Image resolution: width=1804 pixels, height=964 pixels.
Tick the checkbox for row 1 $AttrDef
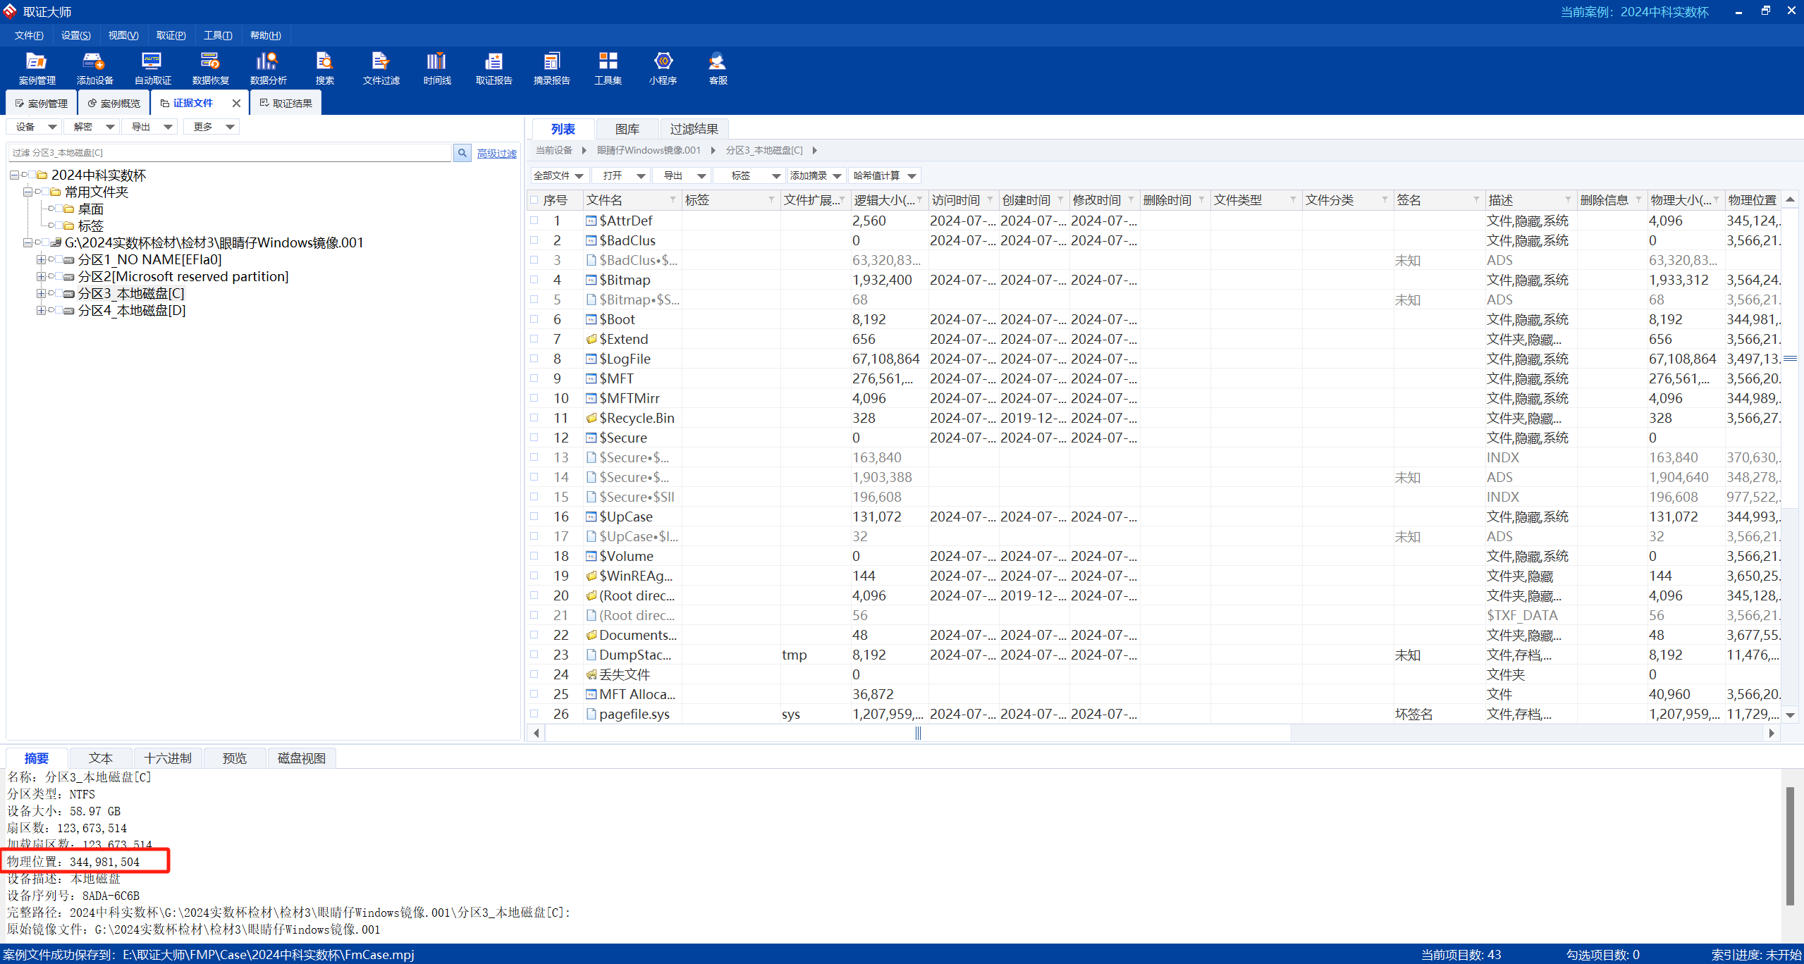click(534, 221)
